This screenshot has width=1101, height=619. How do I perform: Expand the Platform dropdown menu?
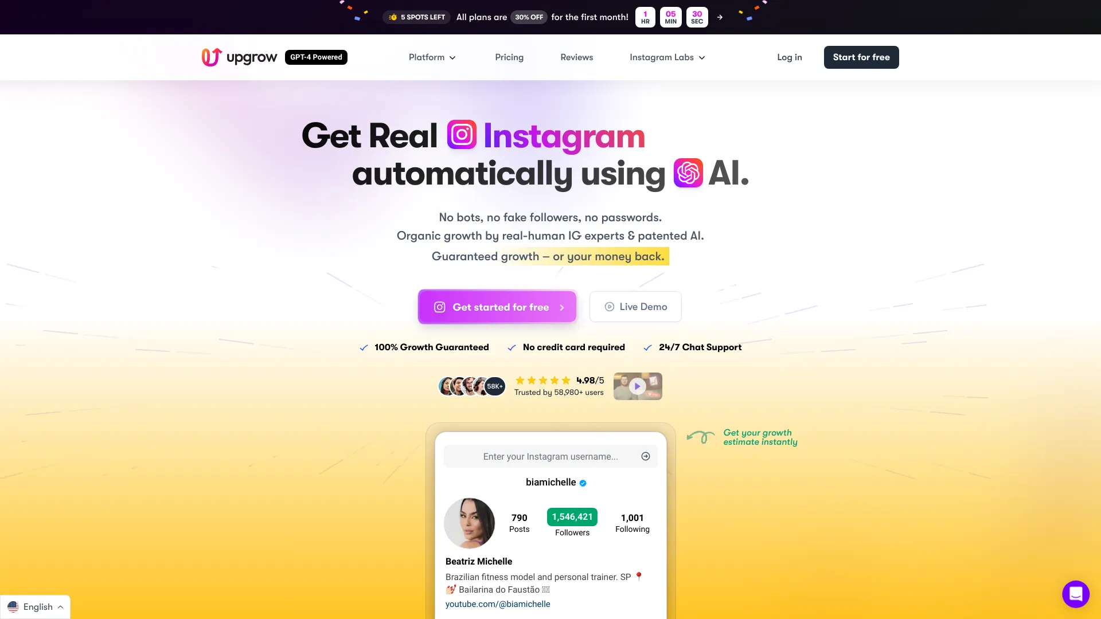point(432,57)
